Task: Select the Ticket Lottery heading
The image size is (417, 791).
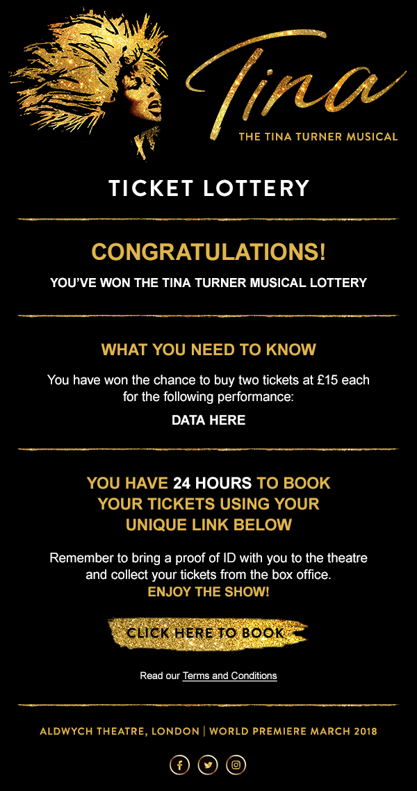Action: pos(208,188)
